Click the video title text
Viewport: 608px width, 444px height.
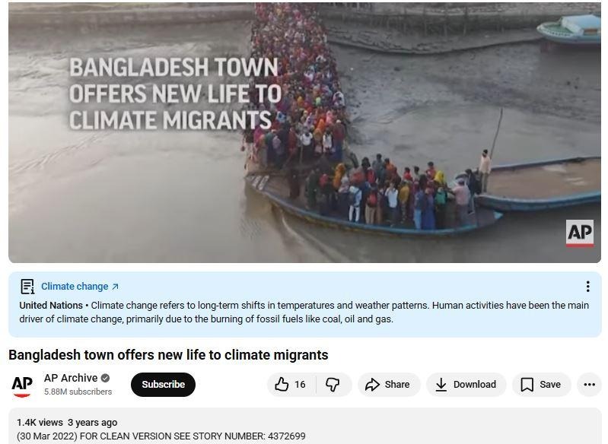(x=168, y=355)
